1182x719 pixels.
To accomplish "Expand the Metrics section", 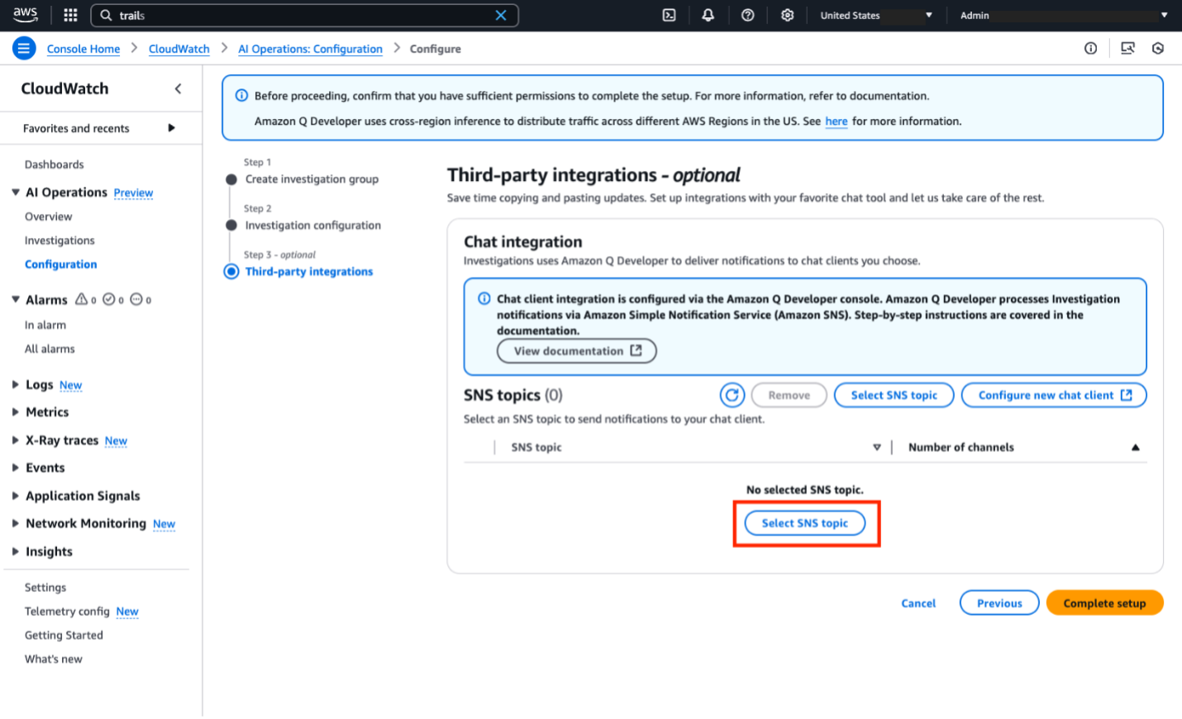I will pos(16,412).
